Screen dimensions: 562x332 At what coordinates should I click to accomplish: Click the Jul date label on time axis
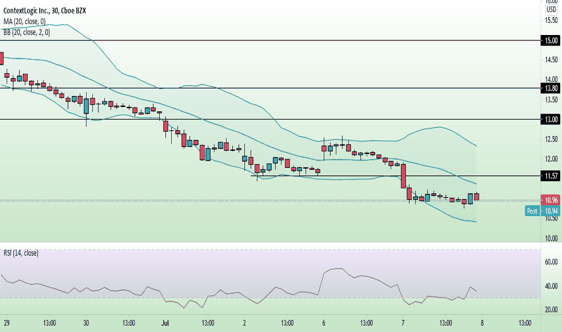point(165,323)
